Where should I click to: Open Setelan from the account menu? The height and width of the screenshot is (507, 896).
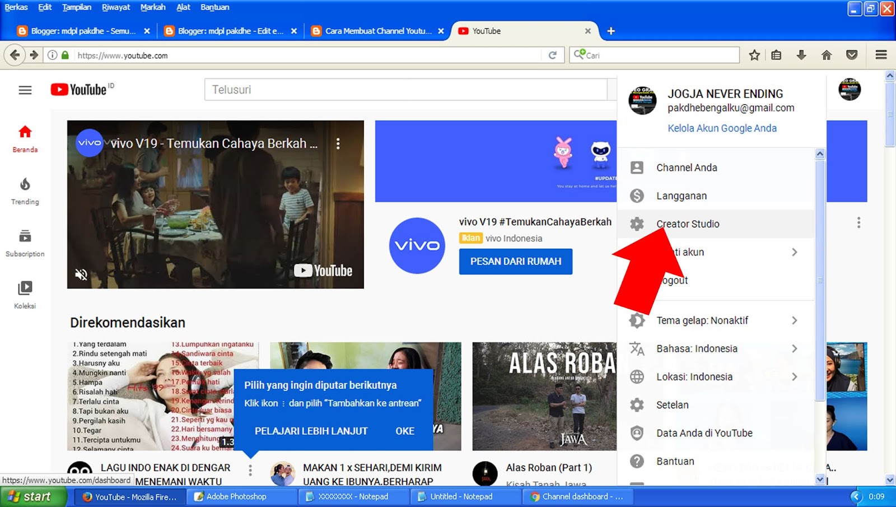pos(716,404)
